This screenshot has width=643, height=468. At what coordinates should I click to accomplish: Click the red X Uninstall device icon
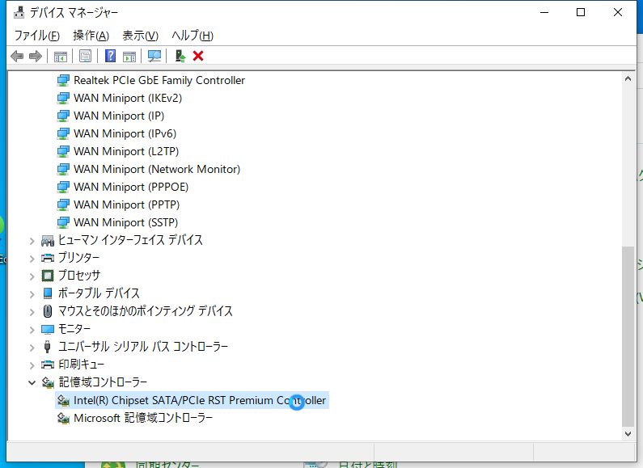[x=198, y=56]
